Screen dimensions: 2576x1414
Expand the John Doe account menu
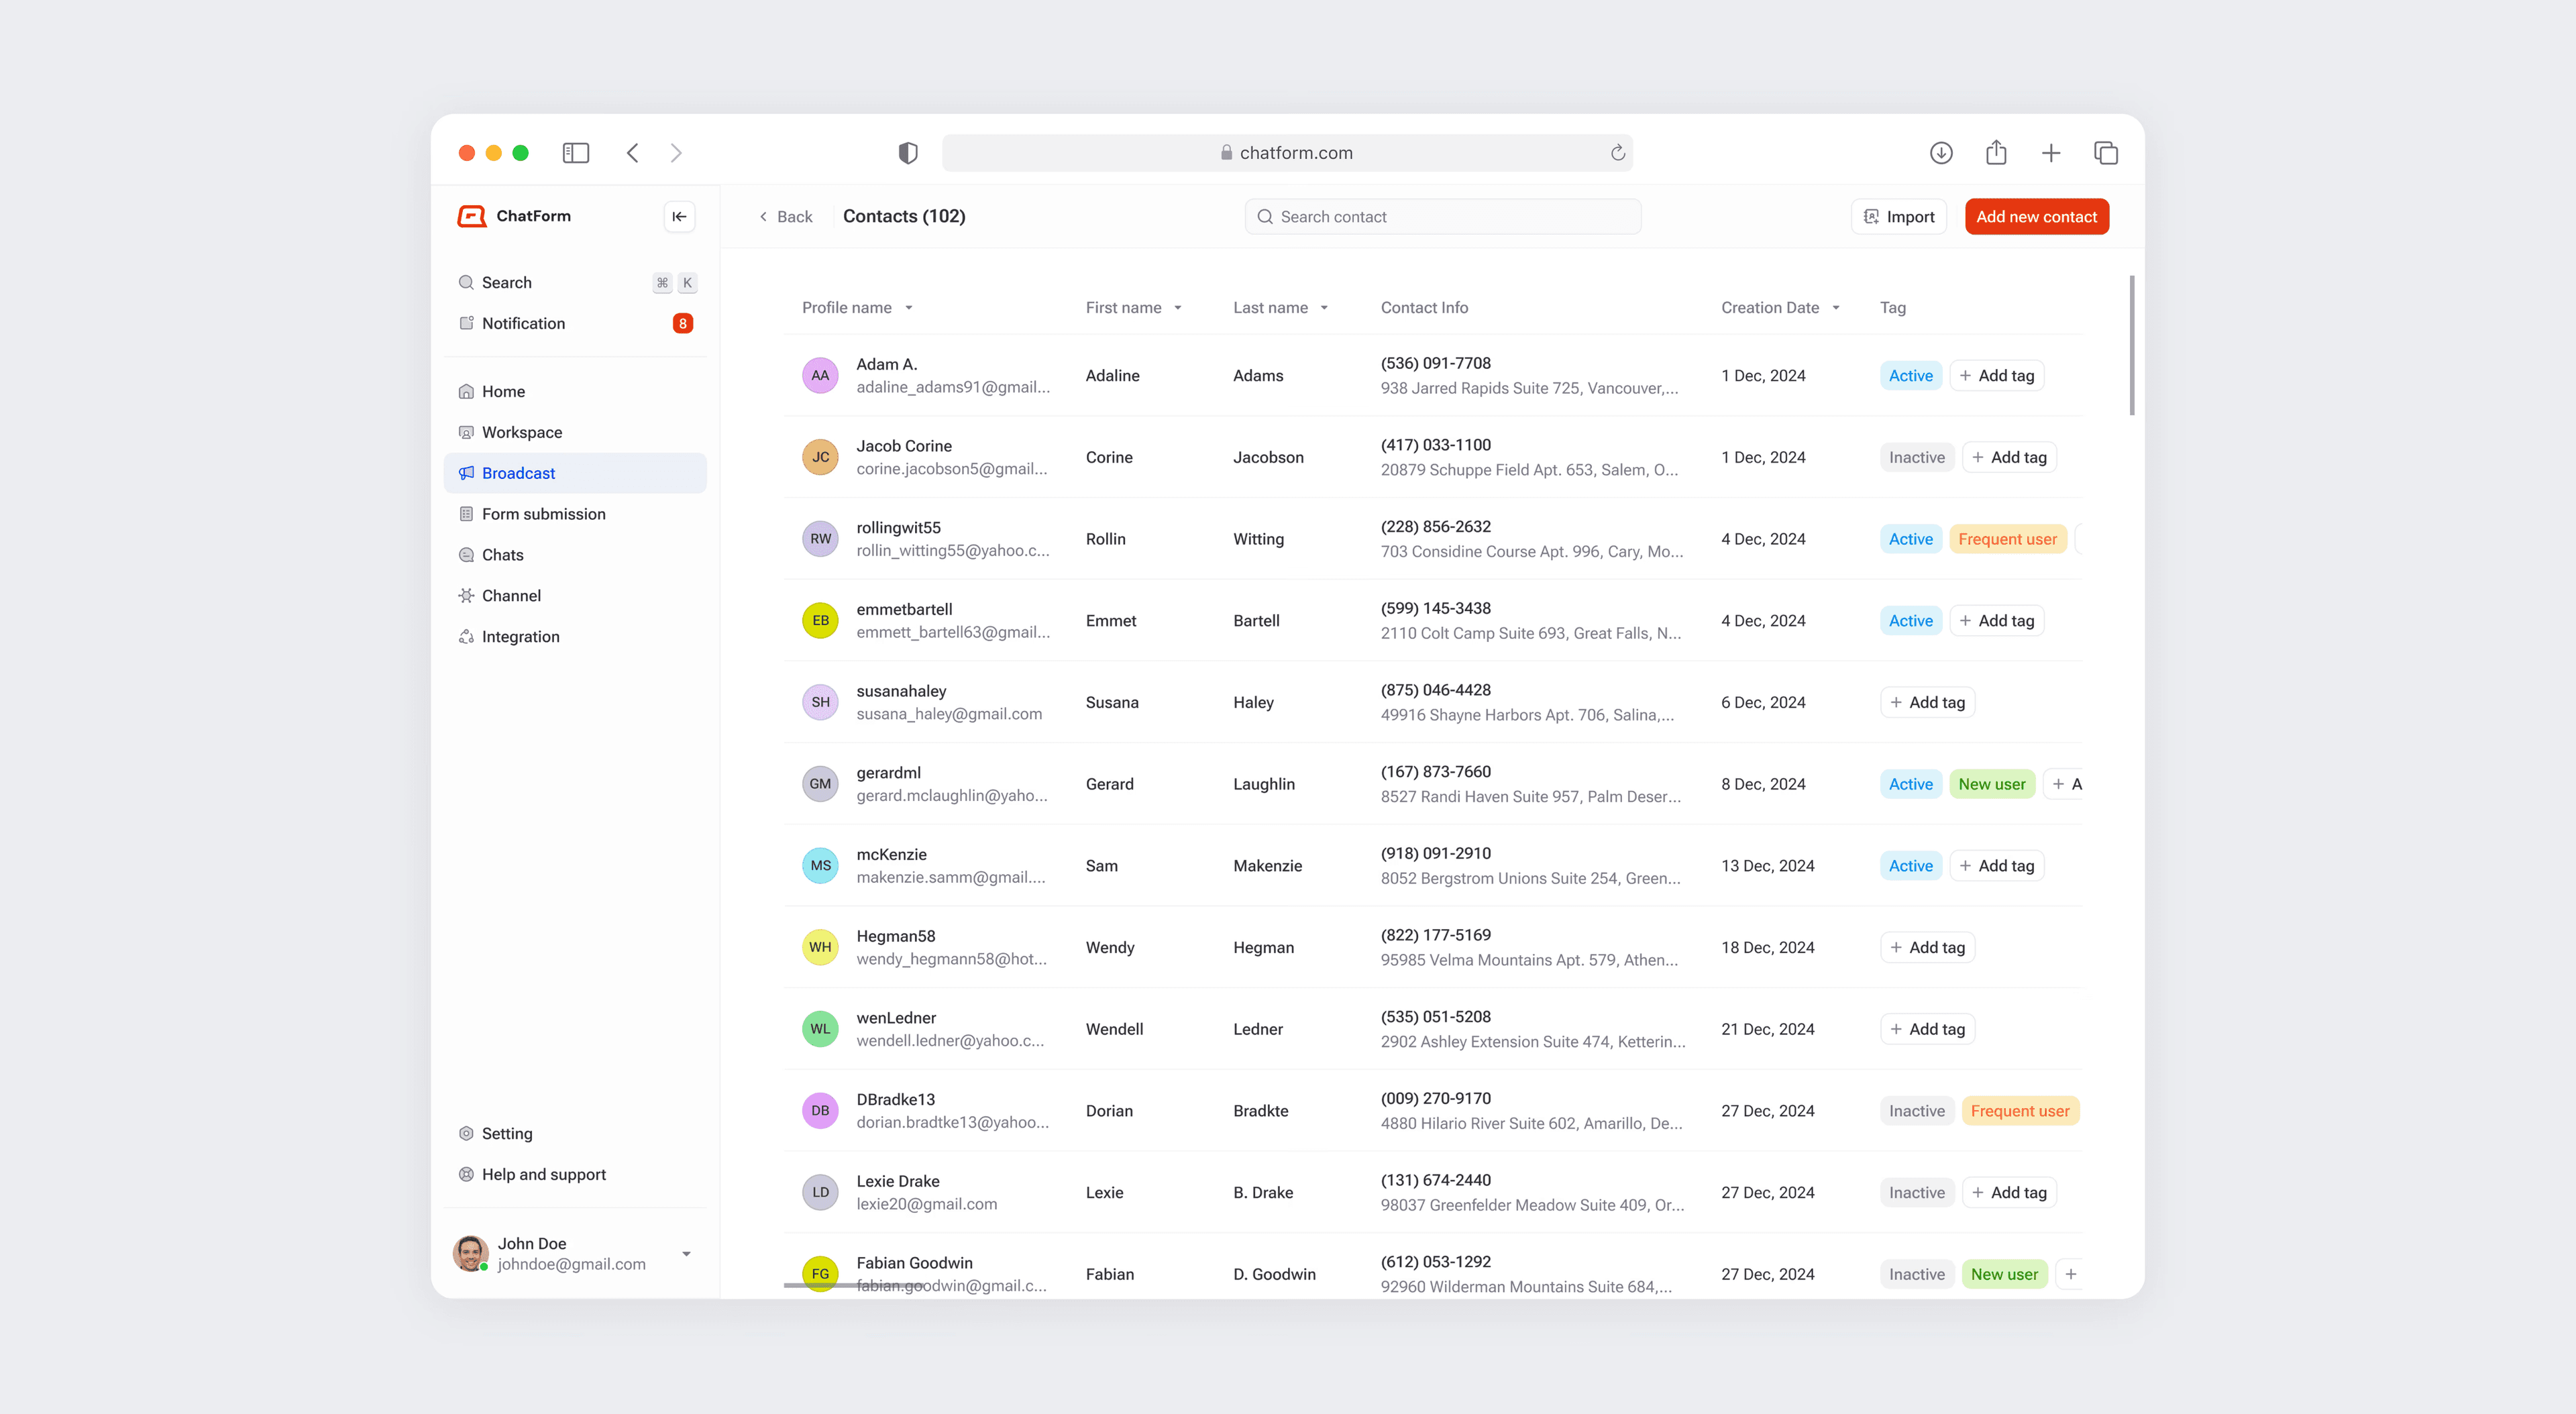(x=686, y=1253)
